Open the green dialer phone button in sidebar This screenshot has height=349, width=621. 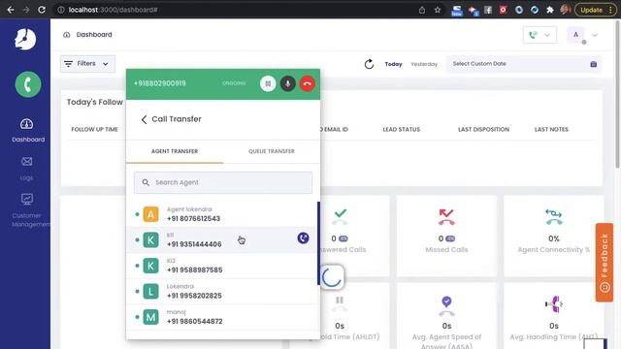(28, 84)
